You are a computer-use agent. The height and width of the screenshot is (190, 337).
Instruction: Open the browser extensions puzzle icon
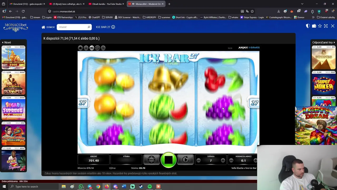[313, 11]
